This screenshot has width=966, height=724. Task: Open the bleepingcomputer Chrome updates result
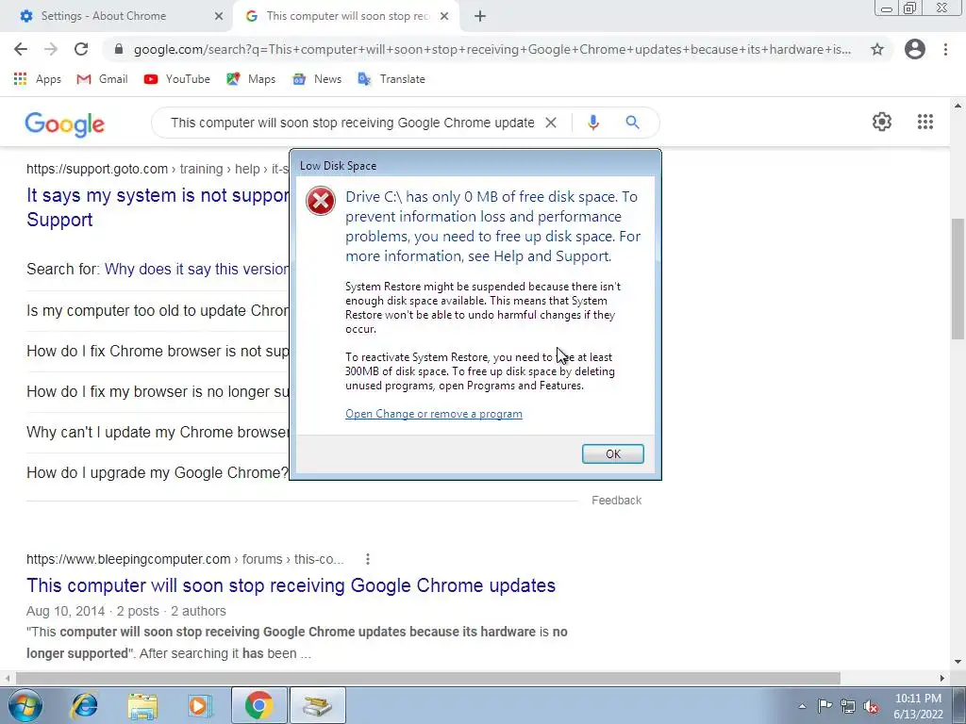click(x=291, y=584)
